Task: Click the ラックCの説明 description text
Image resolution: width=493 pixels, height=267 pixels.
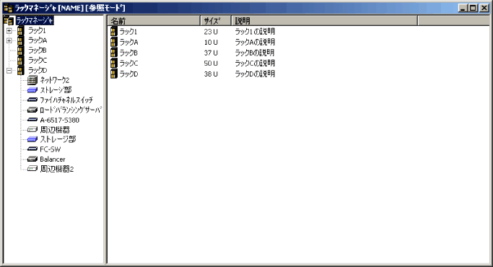Action: [x=255, y=63]
